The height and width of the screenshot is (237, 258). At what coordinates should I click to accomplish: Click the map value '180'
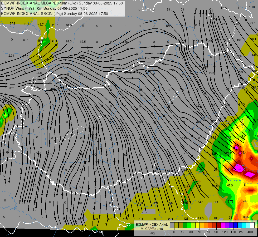pos(184,138)
